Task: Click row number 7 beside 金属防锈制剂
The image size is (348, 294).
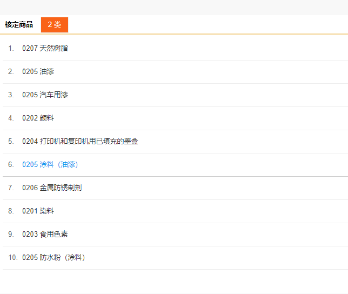Action: [x=11, y=188]
